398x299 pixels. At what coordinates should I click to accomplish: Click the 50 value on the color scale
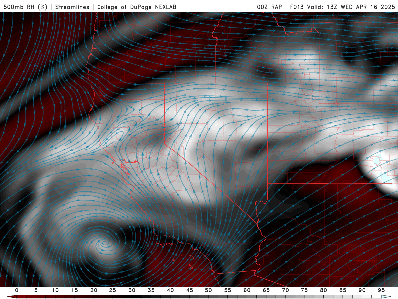pyautogui.click(x=208, y=290)
